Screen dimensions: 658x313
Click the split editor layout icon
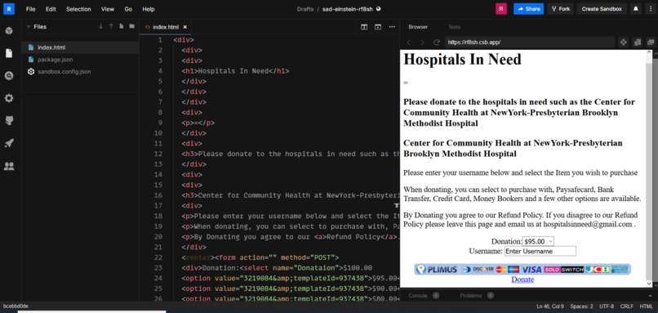point(364,27)
